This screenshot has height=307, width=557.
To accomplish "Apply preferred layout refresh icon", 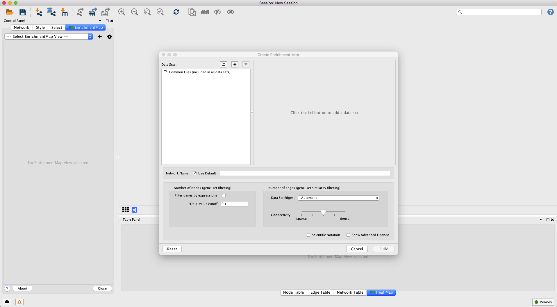I will [x=176, y=12].
